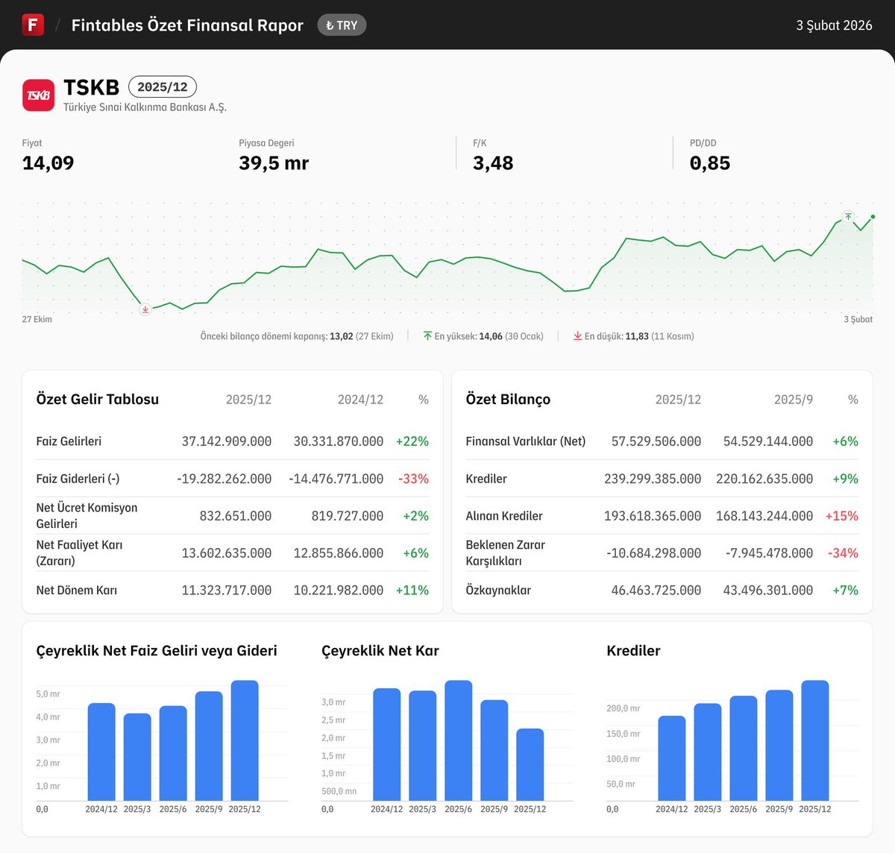Viewport: 895px width, 853px height.
Task: Click the Net Dönem Karı value 11.323.717.000
Action: tap(227, 591)
